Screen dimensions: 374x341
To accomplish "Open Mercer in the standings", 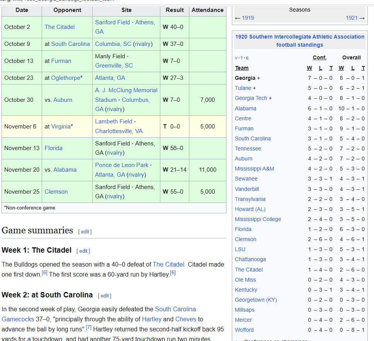I will coord(243,320).
